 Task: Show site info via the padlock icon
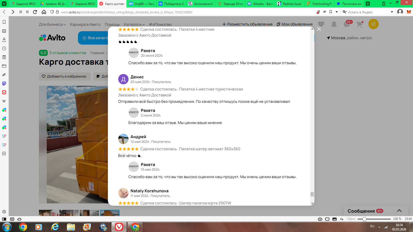click(57, 12)
